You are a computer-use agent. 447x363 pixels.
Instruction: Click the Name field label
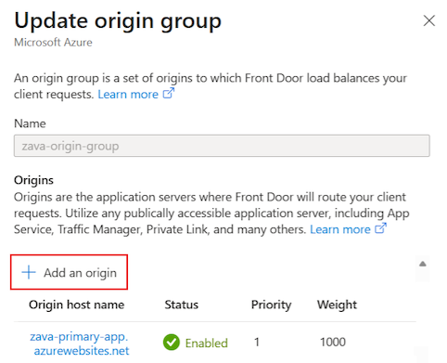coord(30,123)
